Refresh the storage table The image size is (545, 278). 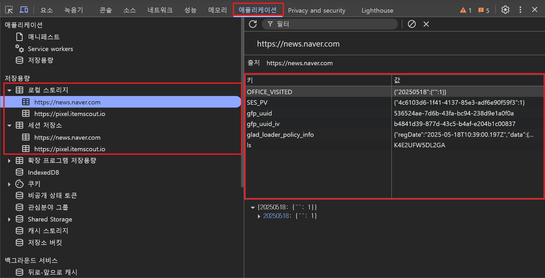point(253,24)
